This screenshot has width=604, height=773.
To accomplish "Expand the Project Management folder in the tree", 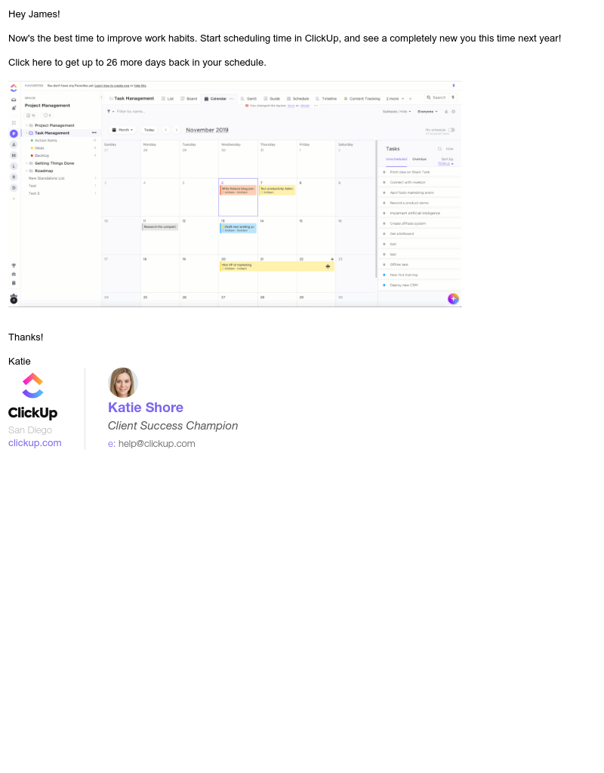I will [26, 126].
